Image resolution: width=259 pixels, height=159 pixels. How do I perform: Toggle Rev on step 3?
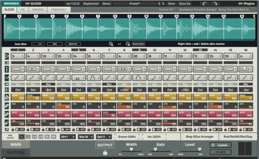point(48,84)
